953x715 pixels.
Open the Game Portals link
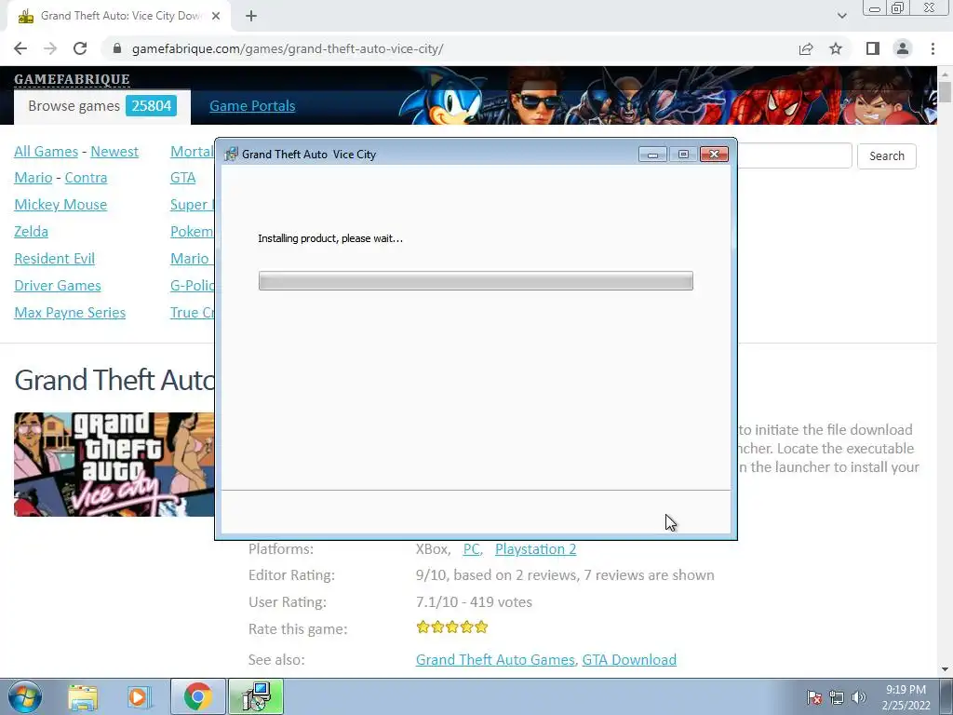click(252, 106)
